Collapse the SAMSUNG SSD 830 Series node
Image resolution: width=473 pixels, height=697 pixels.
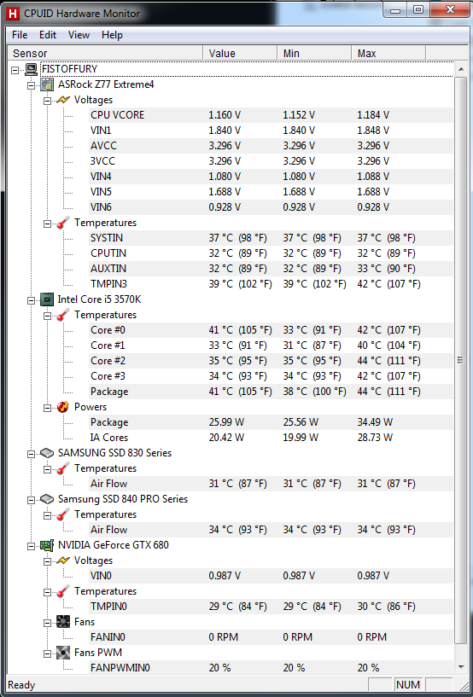click(x=31, y=453)
